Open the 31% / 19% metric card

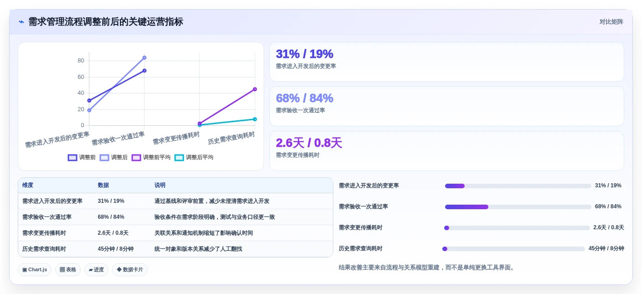(446, 62)
